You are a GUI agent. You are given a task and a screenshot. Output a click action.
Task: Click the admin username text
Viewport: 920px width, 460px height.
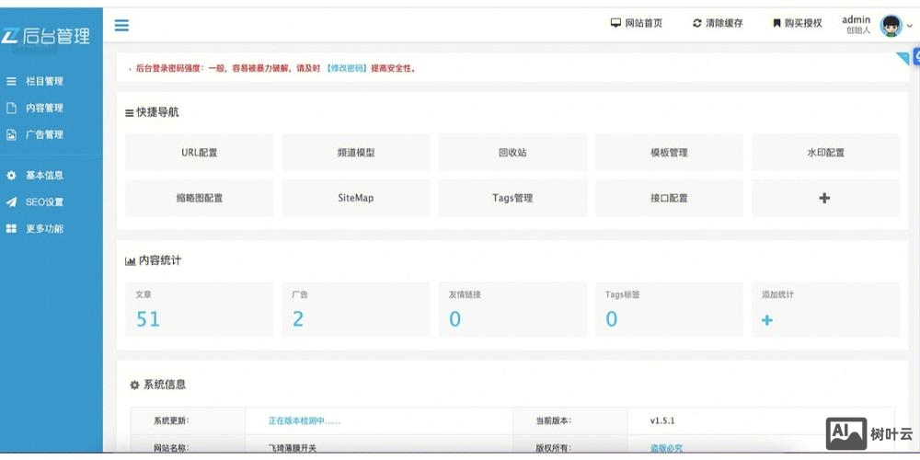point(856,20)
